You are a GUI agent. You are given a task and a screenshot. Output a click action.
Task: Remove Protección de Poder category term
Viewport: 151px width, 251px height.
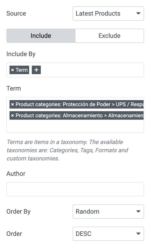13,104
